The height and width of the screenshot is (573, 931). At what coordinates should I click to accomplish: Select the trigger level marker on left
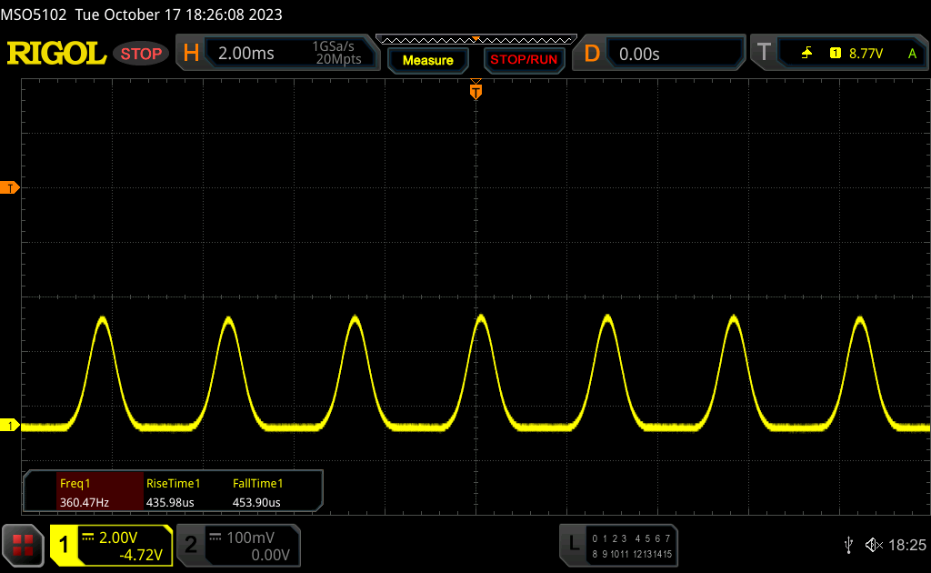[11, 188]
